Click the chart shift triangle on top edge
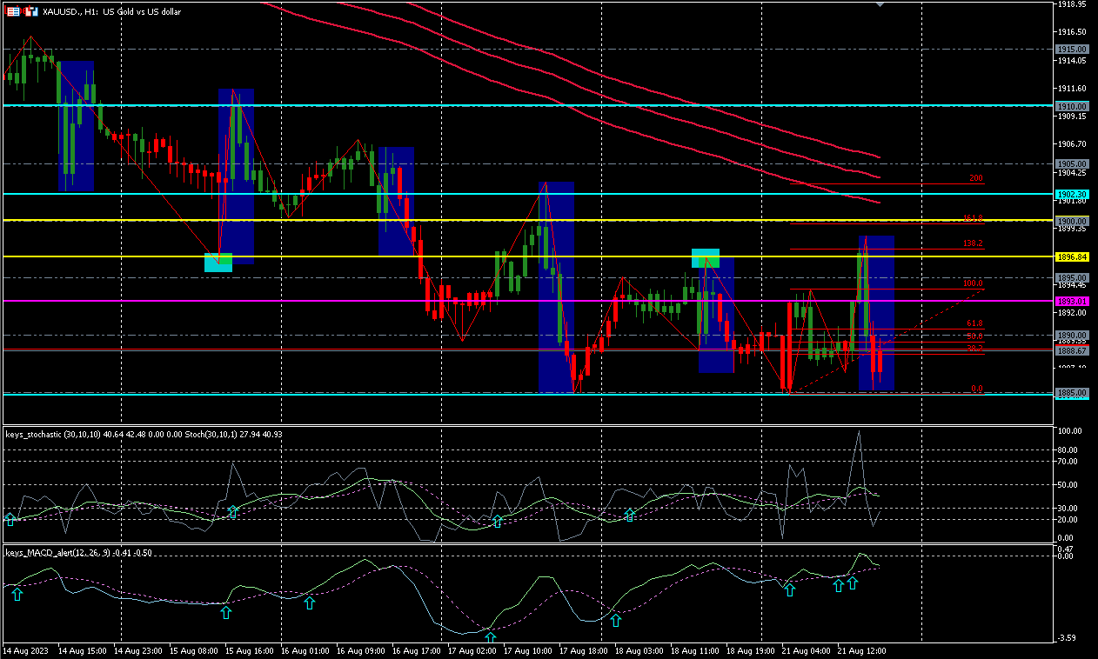The width and height of the screenshot is (1098, 659). pyautogui.click(x=880, y=4)
